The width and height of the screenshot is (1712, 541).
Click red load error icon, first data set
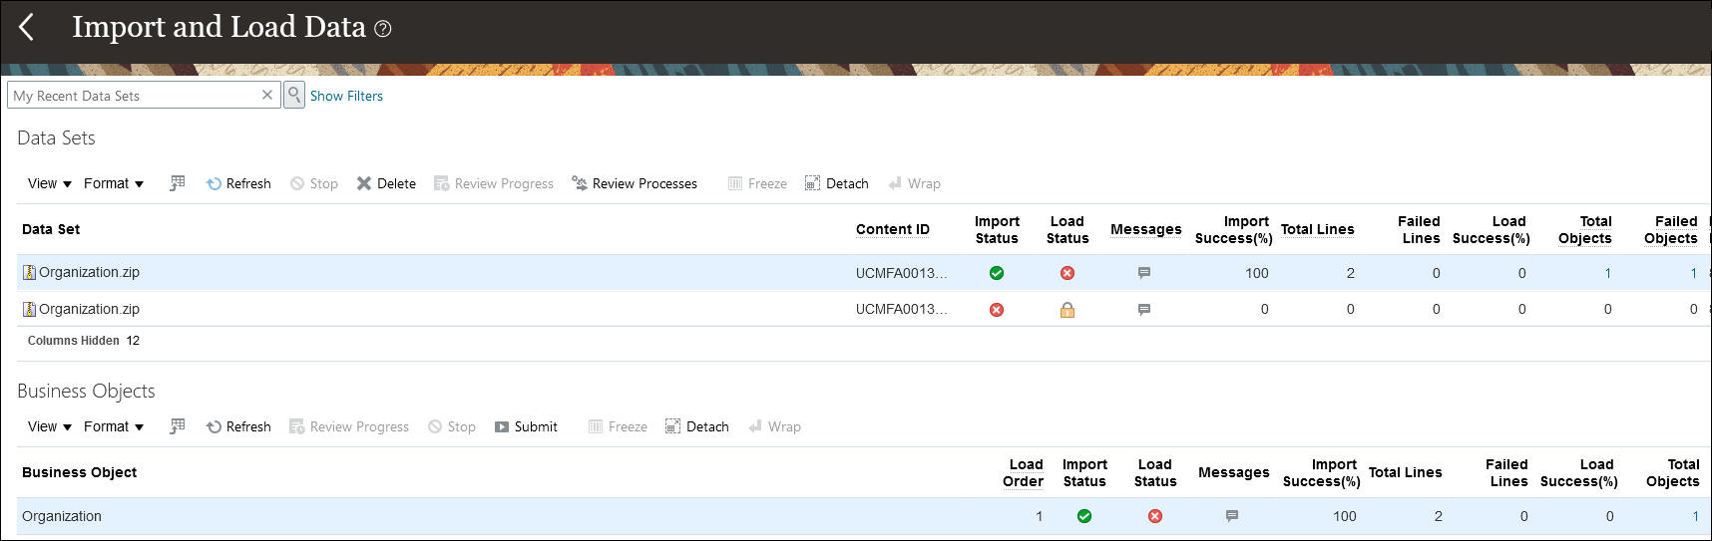coord(1067,273)
